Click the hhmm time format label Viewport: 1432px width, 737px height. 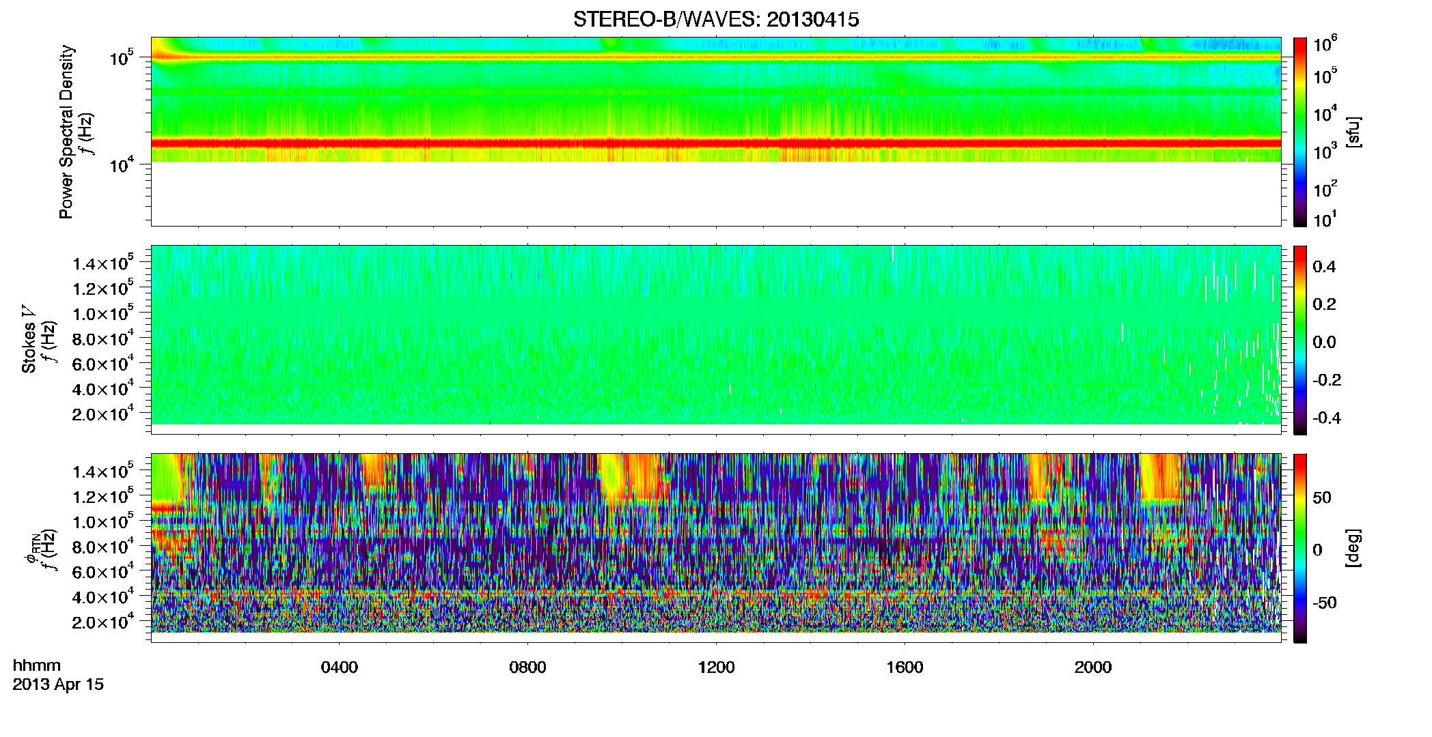(x=37, y=666)
